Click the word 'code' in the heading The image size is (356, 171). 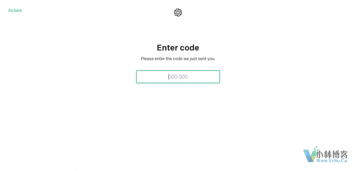pyautogui.click(x=189, y=48)
